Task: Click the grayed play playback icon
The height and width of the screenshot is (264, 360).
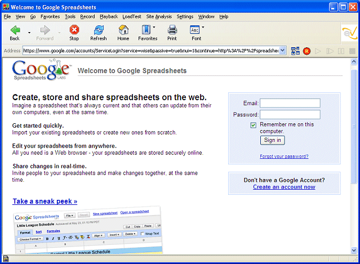Action: (318, 51)
